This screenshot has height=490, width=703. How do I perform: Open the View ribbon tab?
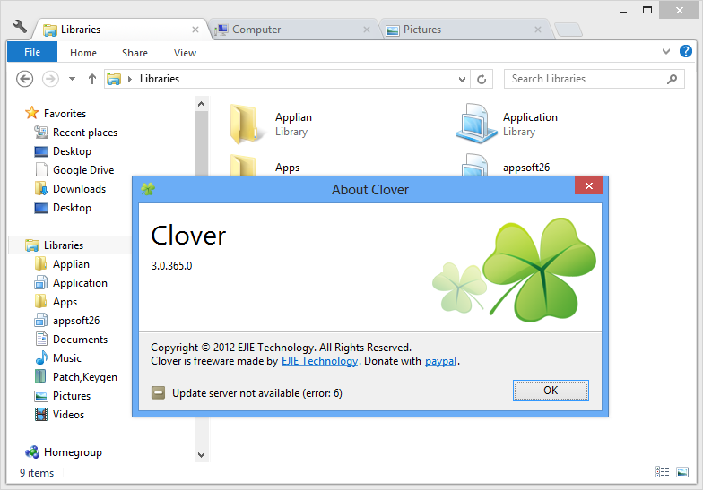pyautogui.click(x=185, y=53)
